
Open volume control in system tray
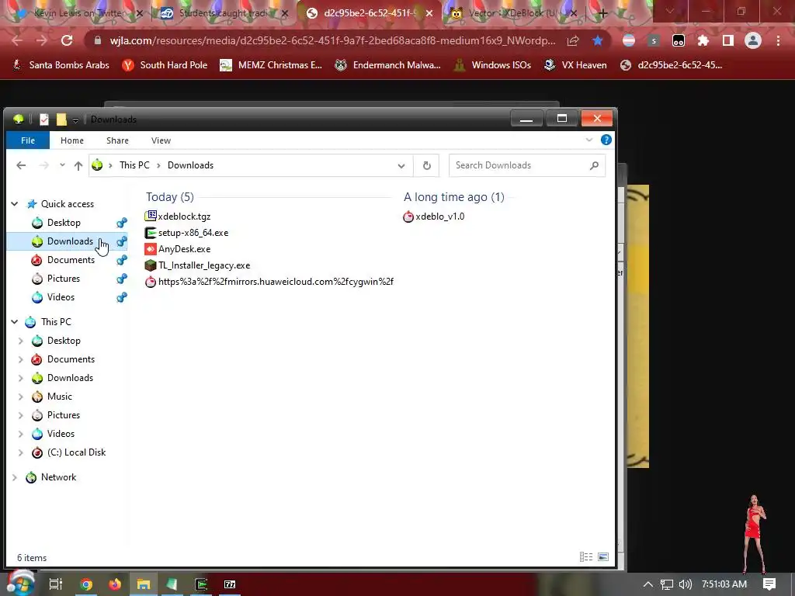pos(685,584)
